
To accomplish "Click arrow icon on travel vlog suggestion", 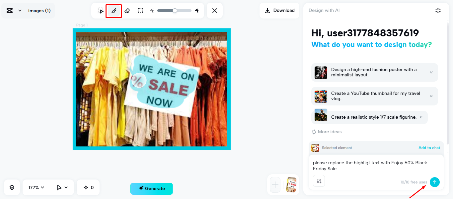I will 431,96.
